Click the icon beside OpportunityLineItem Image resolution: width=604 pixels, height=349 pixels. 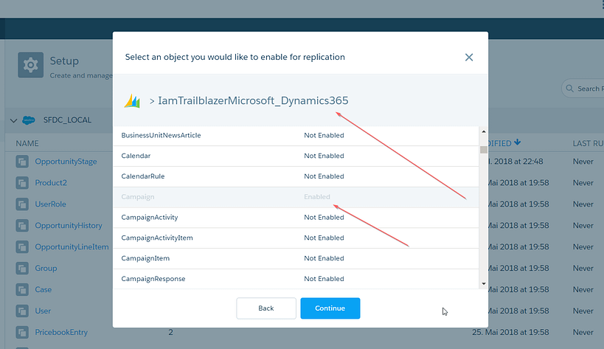point(22,247)
